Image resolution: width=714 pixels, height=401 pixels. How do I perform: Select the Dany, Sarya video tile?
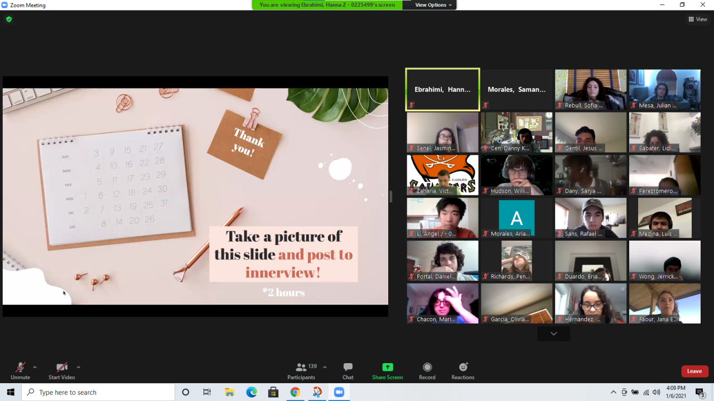(591, 175)
